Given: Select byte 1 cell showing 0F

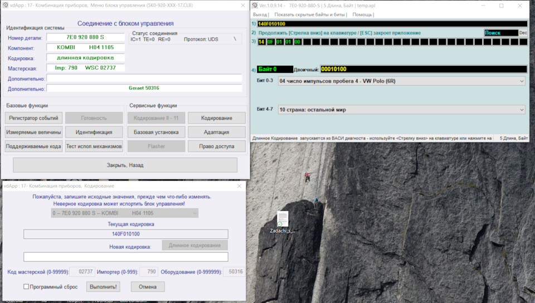Looking at the screenshot, I should pos(270,42).
